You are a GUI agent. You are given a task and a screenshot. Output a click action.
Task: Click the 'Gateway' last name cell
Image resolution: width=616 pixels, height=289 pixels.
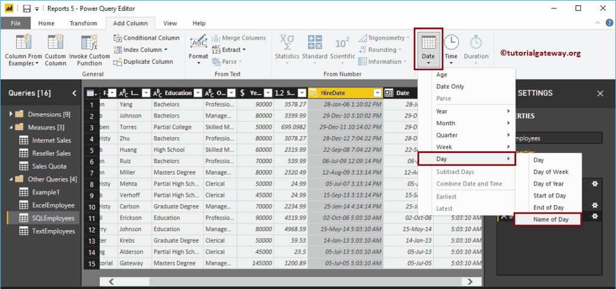click(135, 263)
